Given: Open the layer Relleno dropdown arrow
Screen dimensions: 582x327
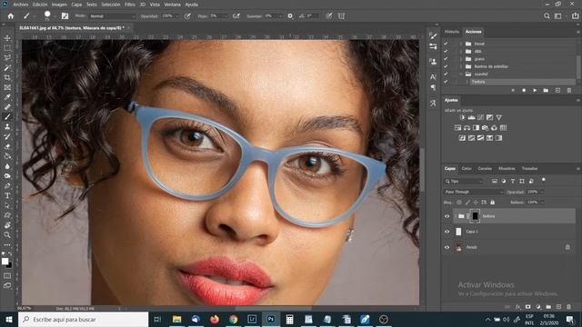Looking at the screenshot, I should click(x=542, y=203).
